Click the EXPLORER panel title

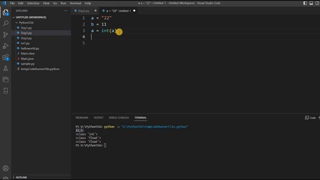pos(21,11)
